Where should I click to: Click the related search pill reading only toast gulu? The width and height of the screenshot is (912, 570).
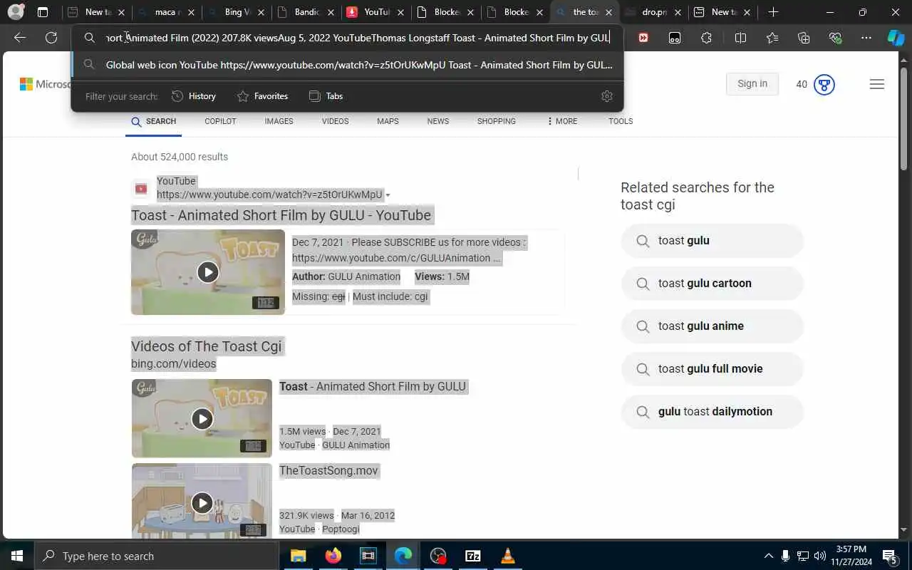tap(712, 241)
